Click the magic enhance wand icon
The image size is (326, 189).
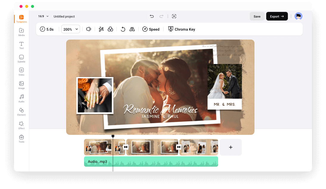[x=101, y=29]
